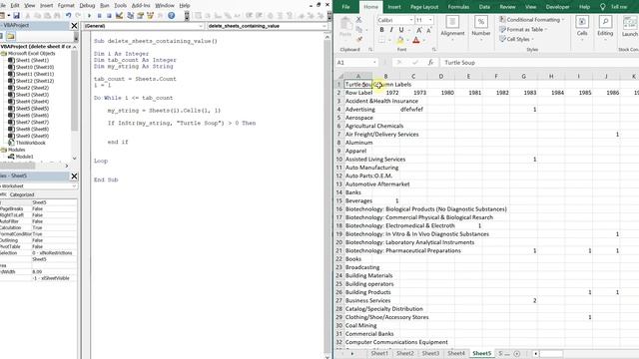Select Sheet5 (Sheet5) in project tree
This screenshot has height=359, width=639.
tap(32, 109)
